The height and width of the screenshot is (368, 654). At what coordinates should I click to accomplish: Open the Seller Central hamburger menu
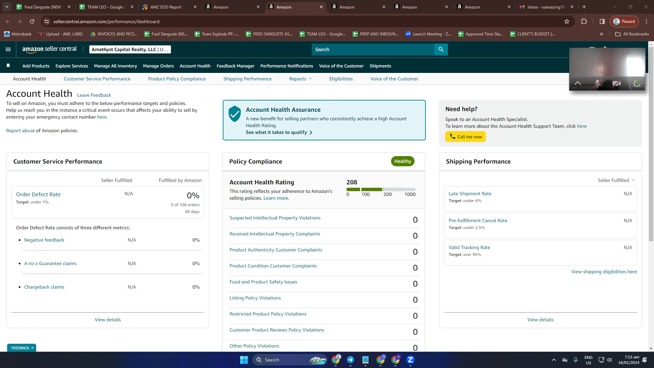tap(8, 49)
